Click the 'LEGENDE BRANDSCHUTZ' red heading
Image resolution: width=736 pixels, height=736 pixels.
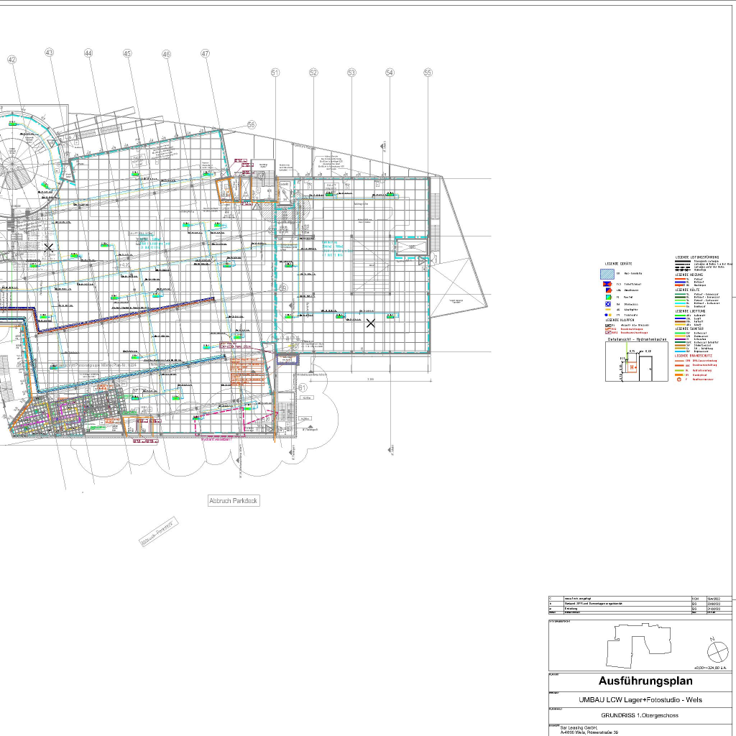coord(694,356)
